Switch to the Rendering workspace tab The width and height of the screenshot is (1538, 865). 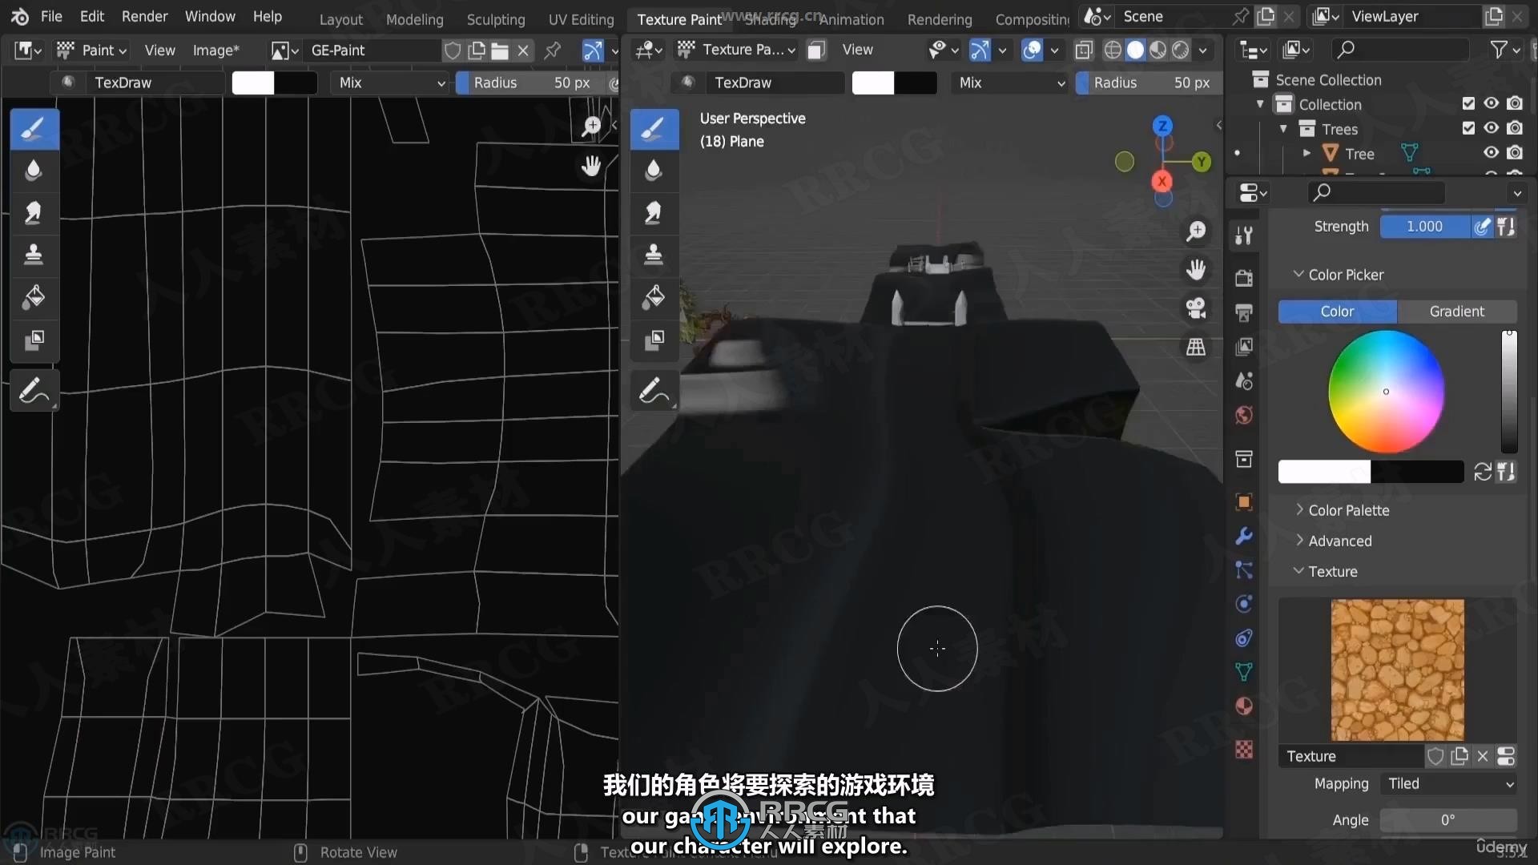point(939,19)
